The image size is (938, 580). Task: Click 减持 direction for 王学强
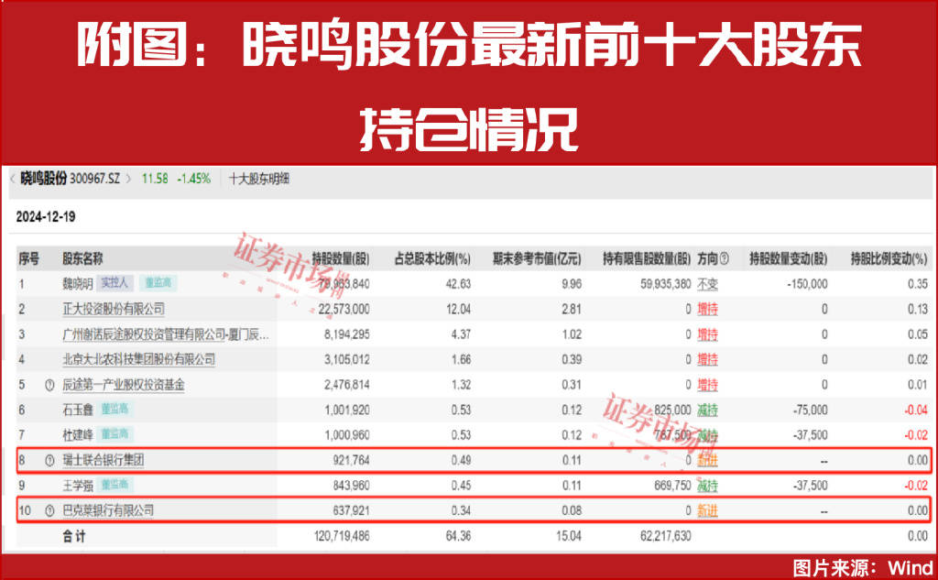click(707, 486)
